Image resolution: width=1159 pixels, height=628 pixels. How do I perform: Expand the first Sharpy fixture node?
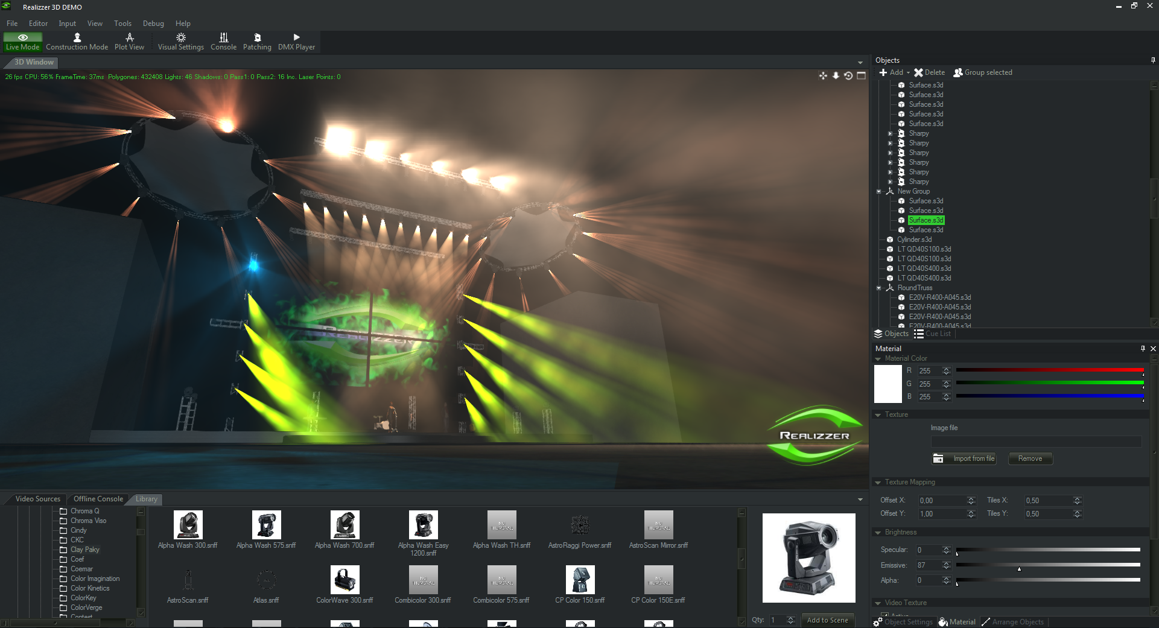(890, 133)
